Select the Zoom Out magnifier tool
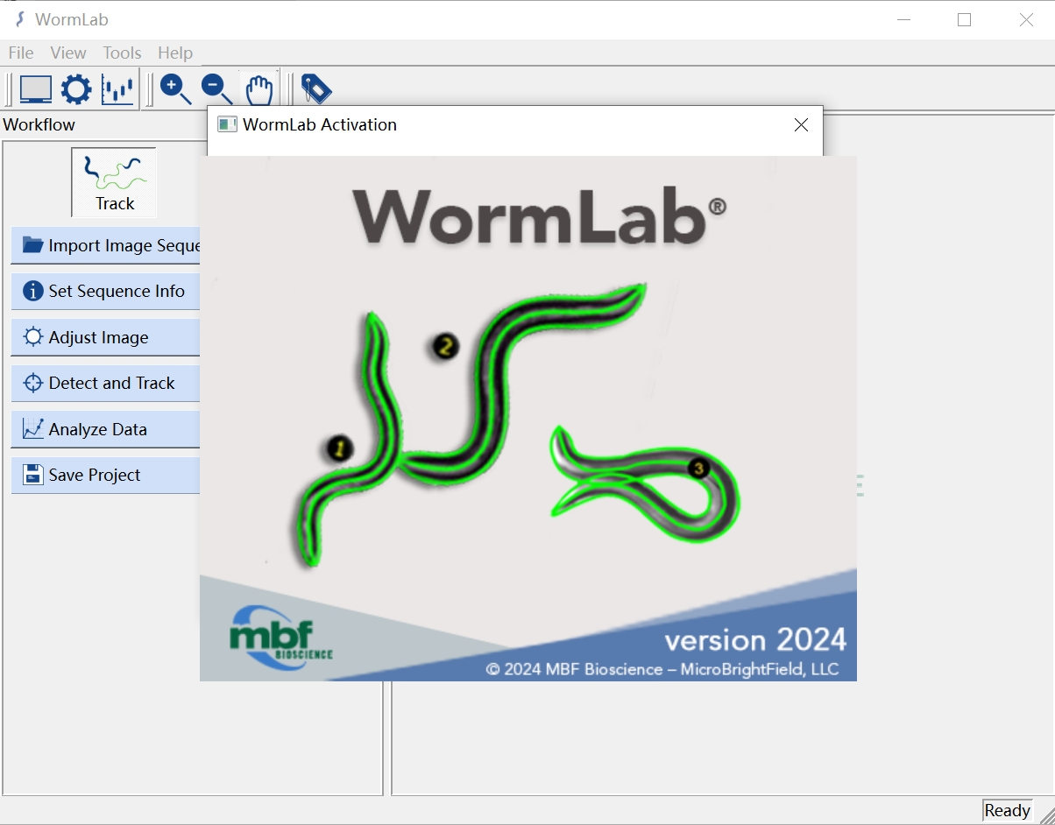Image resolution: width=1055 pixels, height=825 pixels. (x=216, y=89)
